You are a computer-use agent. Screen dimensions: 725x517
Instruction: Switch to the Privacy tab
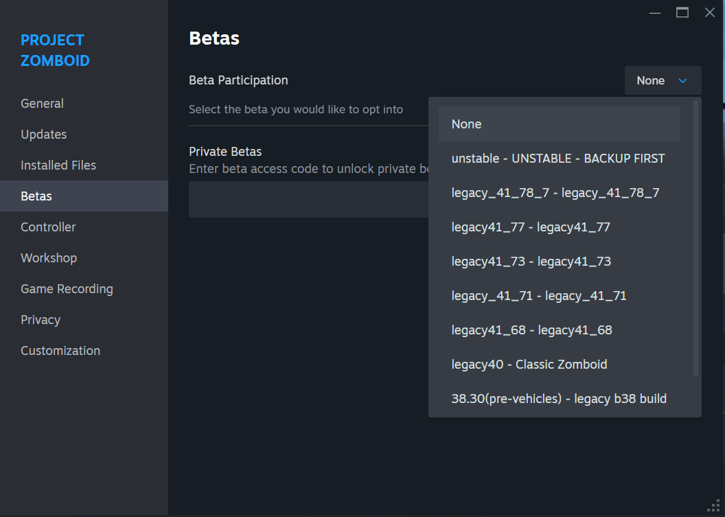(41, 320)
